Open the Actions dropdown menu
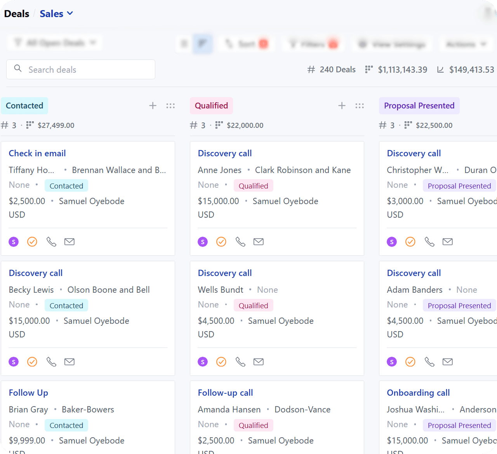 pos(466,44)
